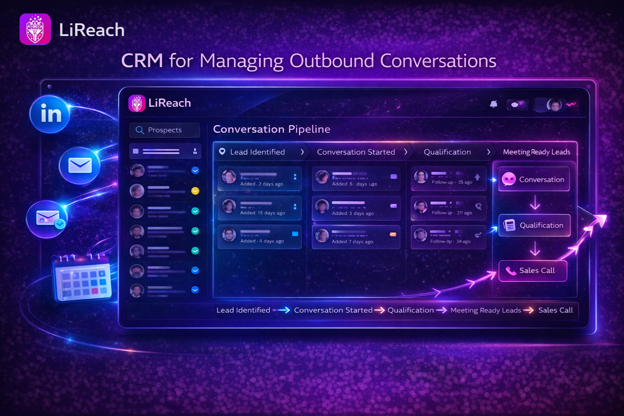Screen dimensions: 624x416
Task: Select the Meeting Ready Leads tab
Action: (x=536, y=152)
